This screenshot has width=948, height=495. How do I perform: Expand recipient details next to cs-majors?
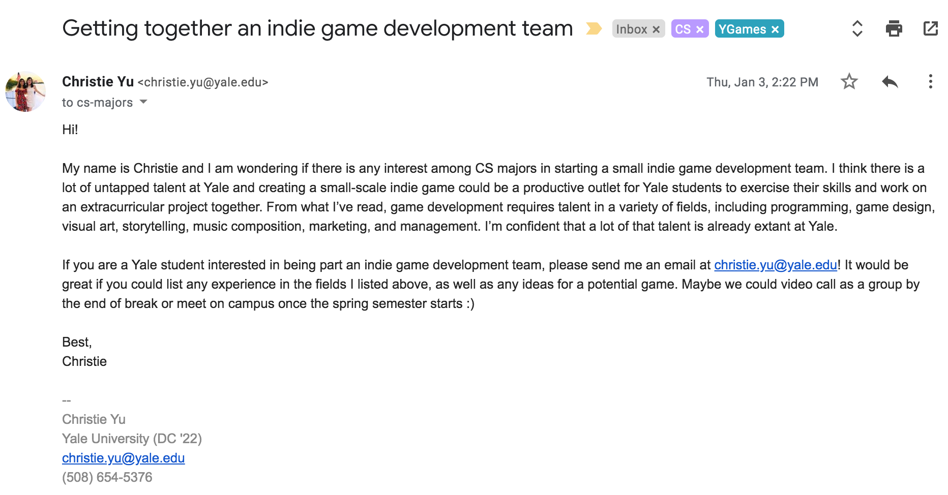click(143, 102)
